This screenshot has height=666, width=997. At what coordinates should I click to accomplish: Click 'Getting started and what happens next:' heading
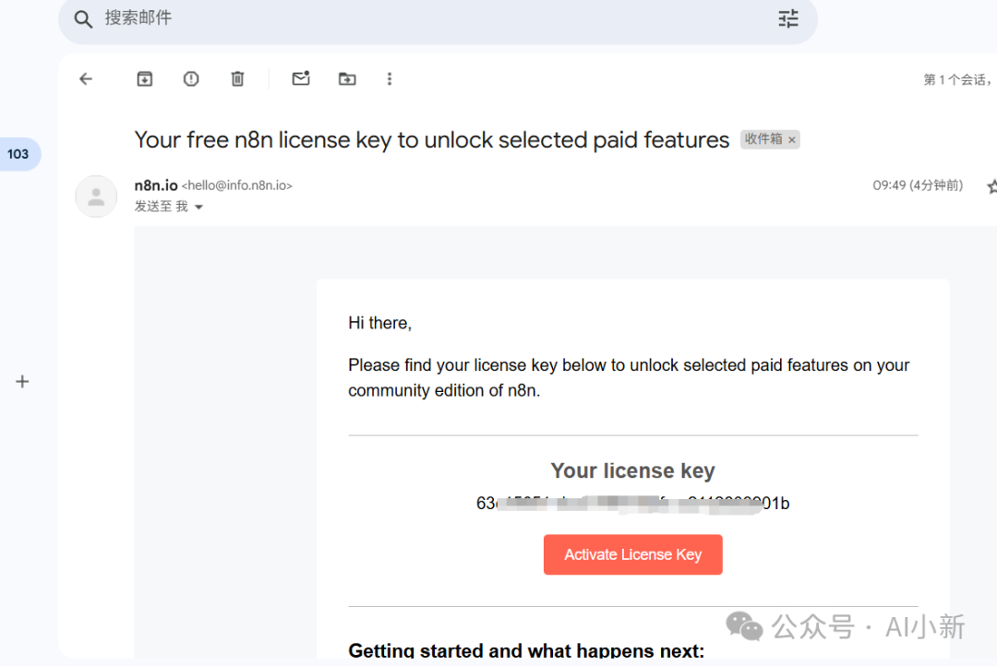pos(526,650)
